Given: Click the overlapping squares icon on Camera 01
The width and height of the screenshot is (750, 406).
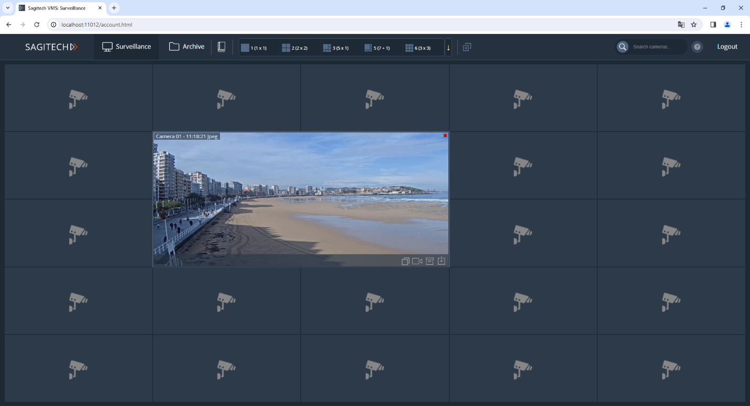Looking at the screenshot, I should pos(405,261).
